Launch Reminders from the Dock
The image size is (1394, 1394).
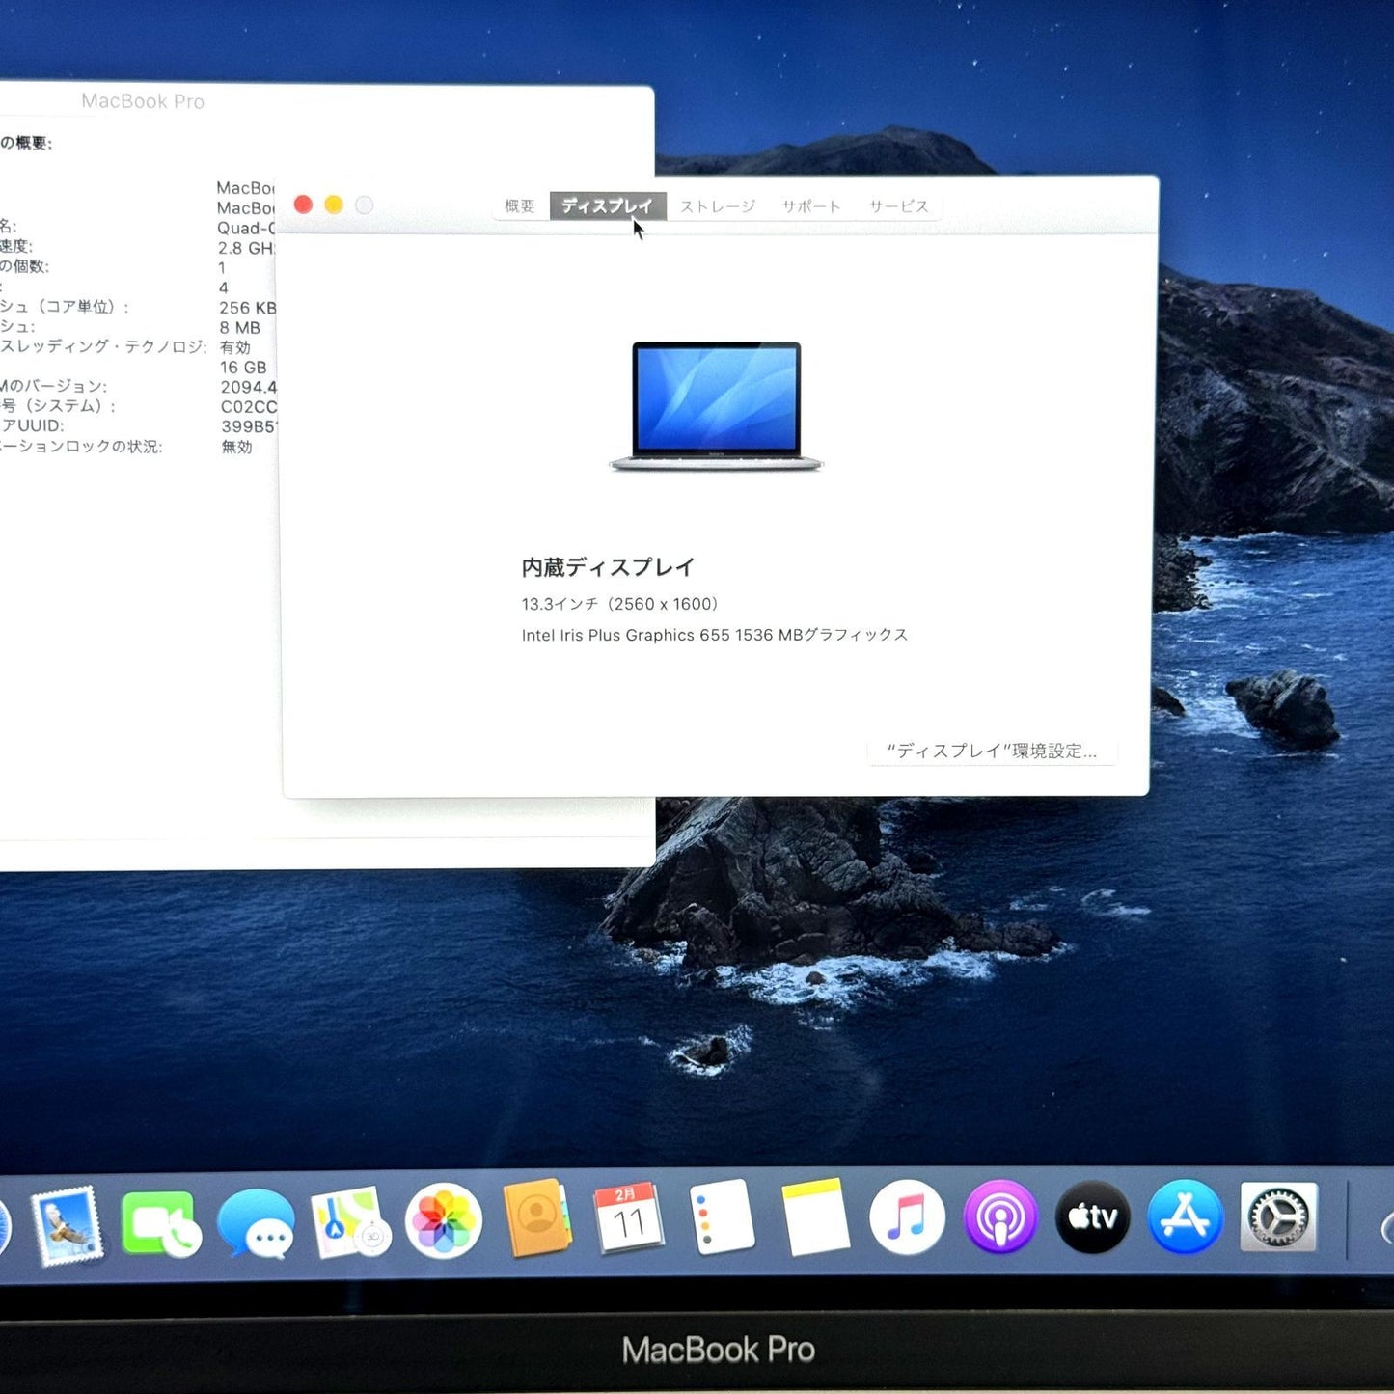722,1216
